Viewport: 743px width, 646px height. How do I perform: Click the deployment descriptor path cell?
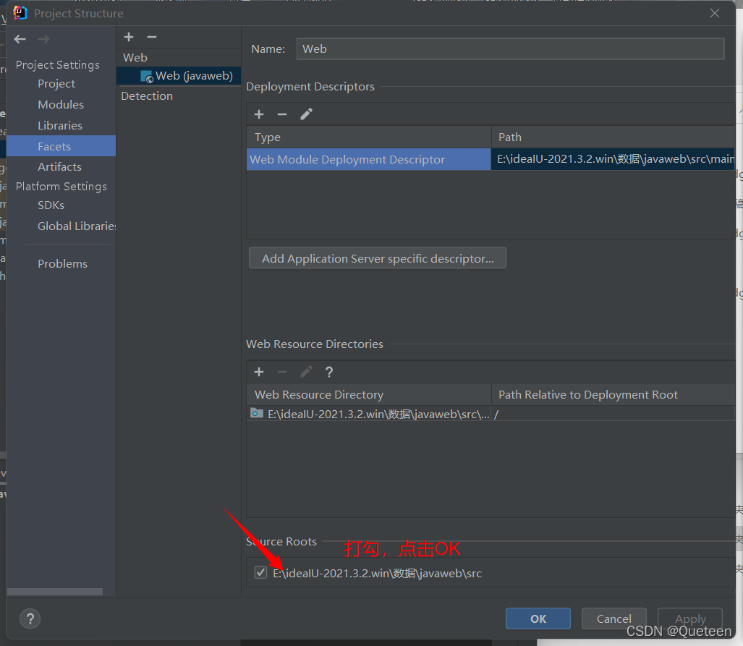(613, 159)
